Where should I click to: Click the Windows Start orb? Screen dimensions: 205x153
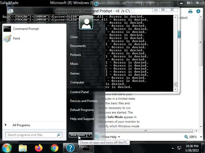(7, 148)
